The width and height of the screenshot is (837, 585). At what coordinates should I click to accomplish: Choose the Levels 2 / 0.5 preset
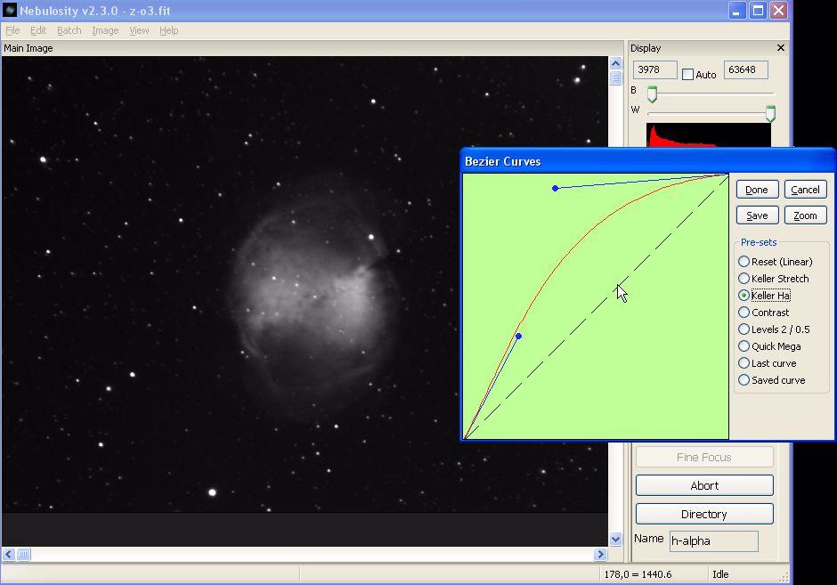pos(744,329)
